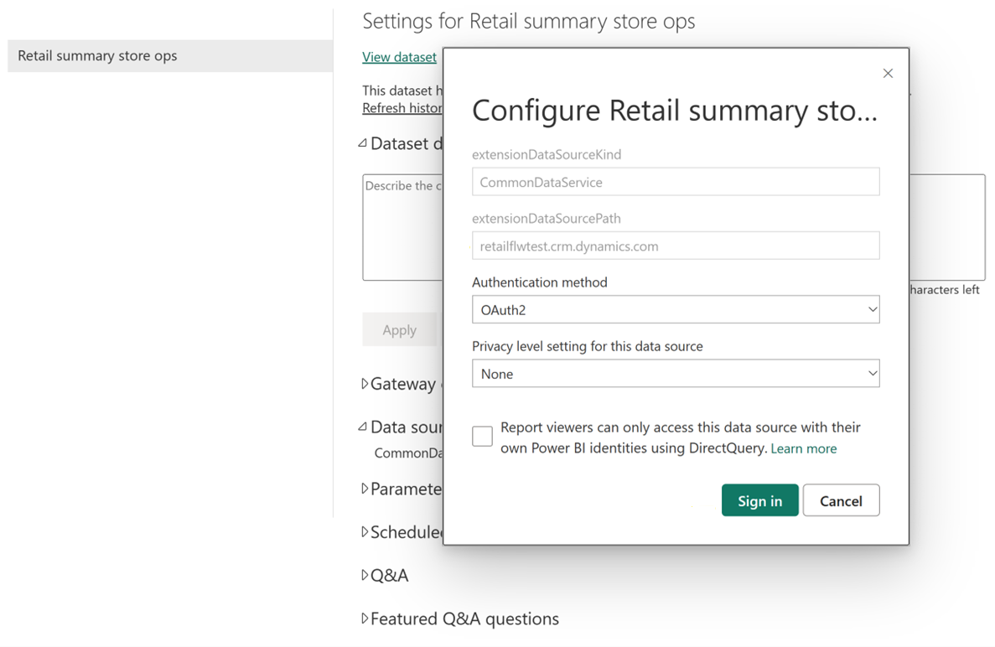This screenshot has width=995, height=647.
Task: Click the Apply button
Action: [x=399, y=330]
